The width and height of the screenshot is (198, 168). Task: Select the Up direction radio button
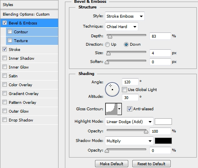(107, 45)
